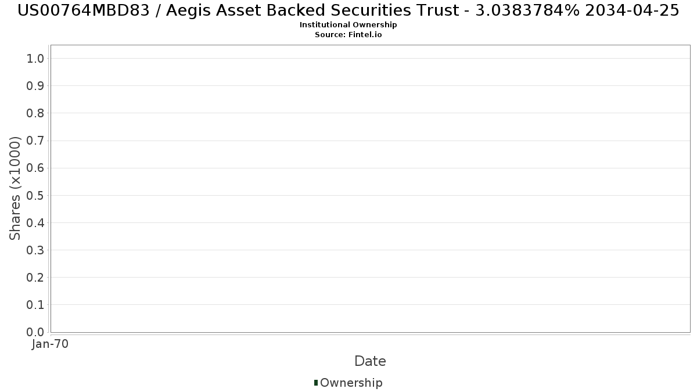This screenshot has height=392, width=697.
Task: Click the 0.9 y-axis tick label
Action: coord(35,86)
